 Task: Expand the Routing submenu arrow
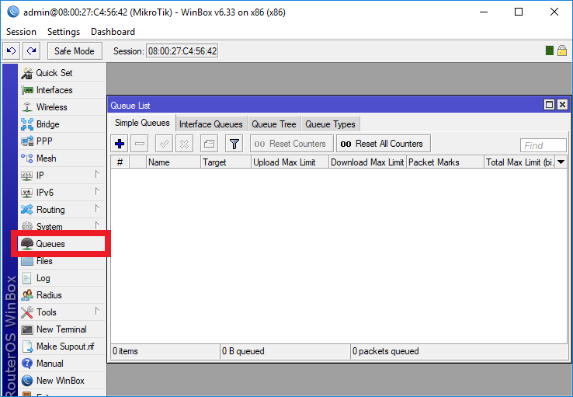[97, 208]
